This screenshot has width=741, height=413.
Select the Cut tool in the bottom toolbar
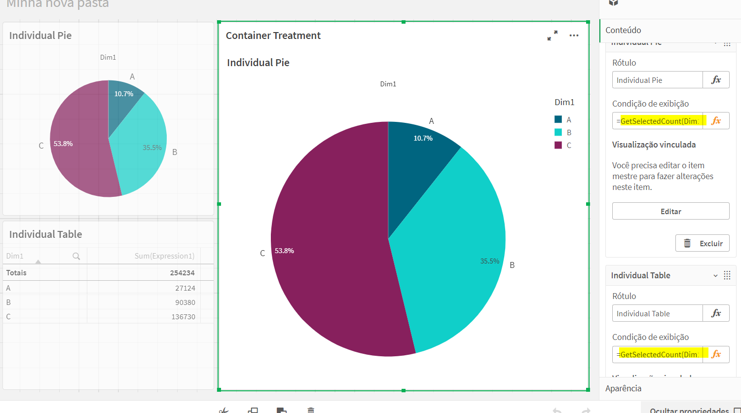pyautogui.click(x=224, y=410)
